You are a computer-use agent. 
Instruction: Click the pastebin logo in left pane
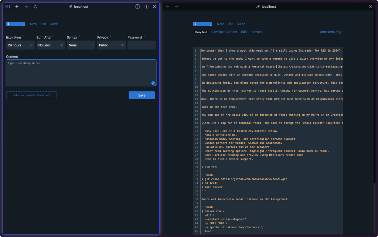[x=16, y=24]
